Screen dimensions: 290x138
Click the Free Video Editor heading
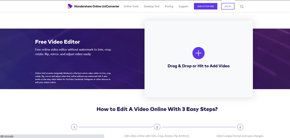pos(58,42)
